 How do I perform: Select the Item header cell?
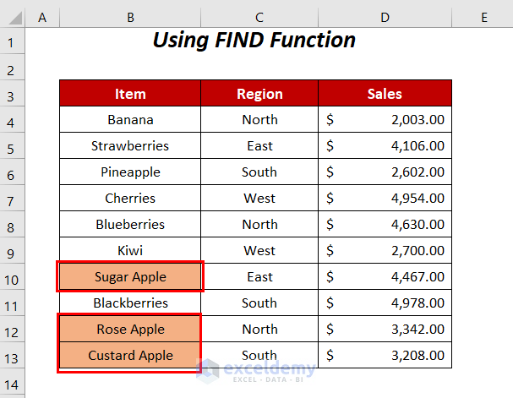[130, 94]
